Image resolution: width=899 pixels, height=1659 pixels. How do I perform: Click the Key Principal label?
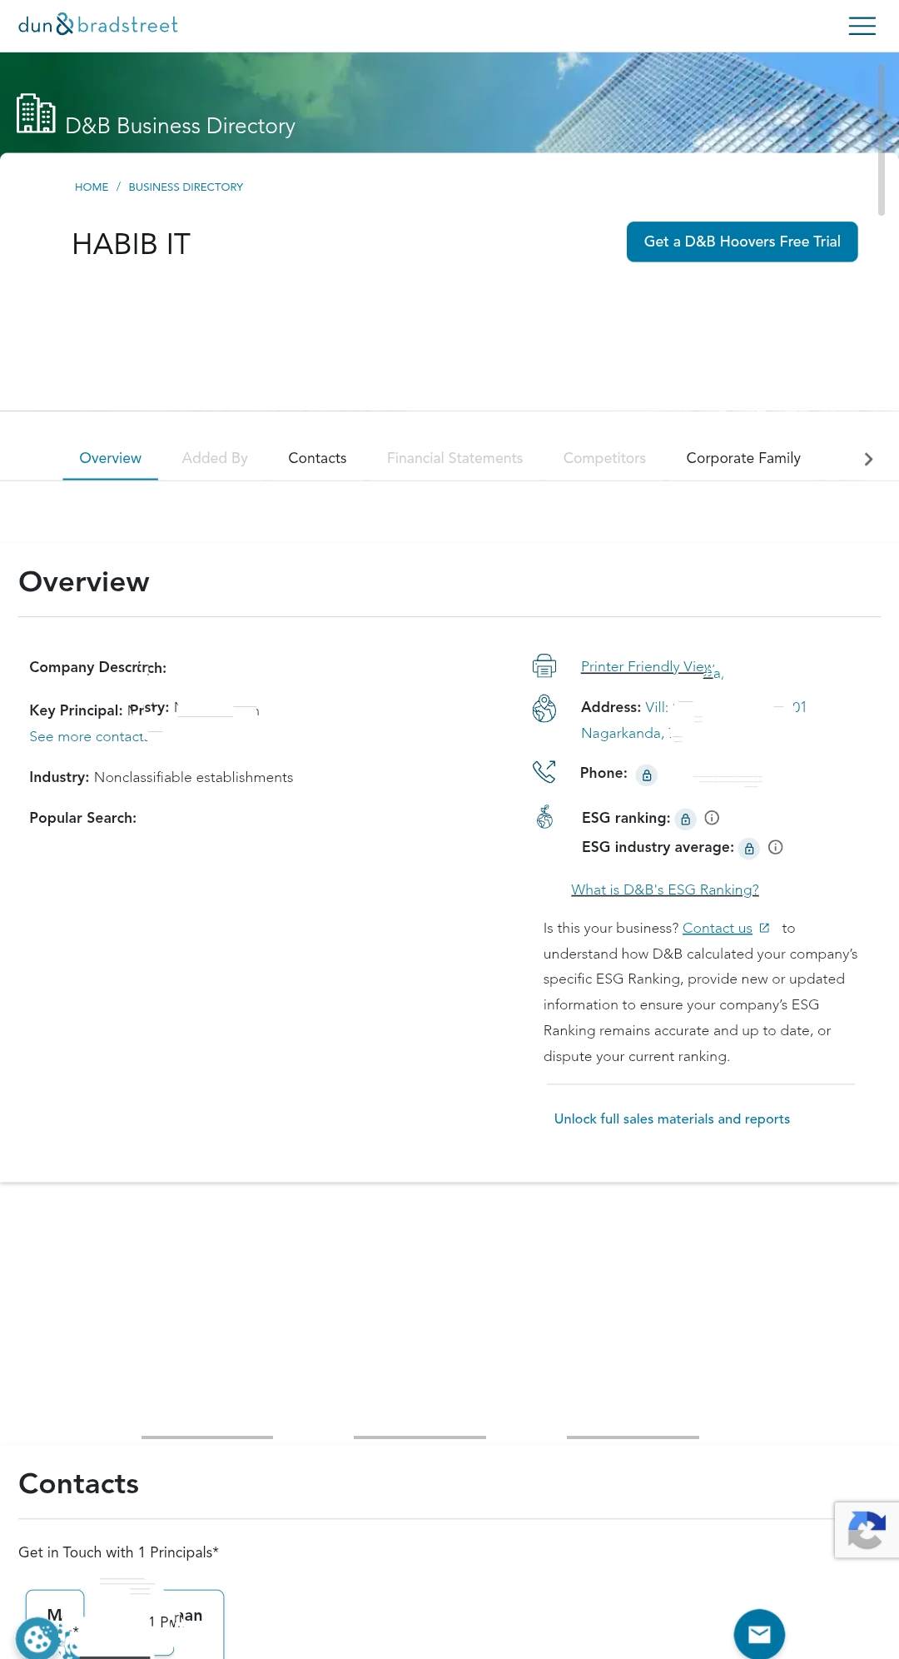pos(76,710)
